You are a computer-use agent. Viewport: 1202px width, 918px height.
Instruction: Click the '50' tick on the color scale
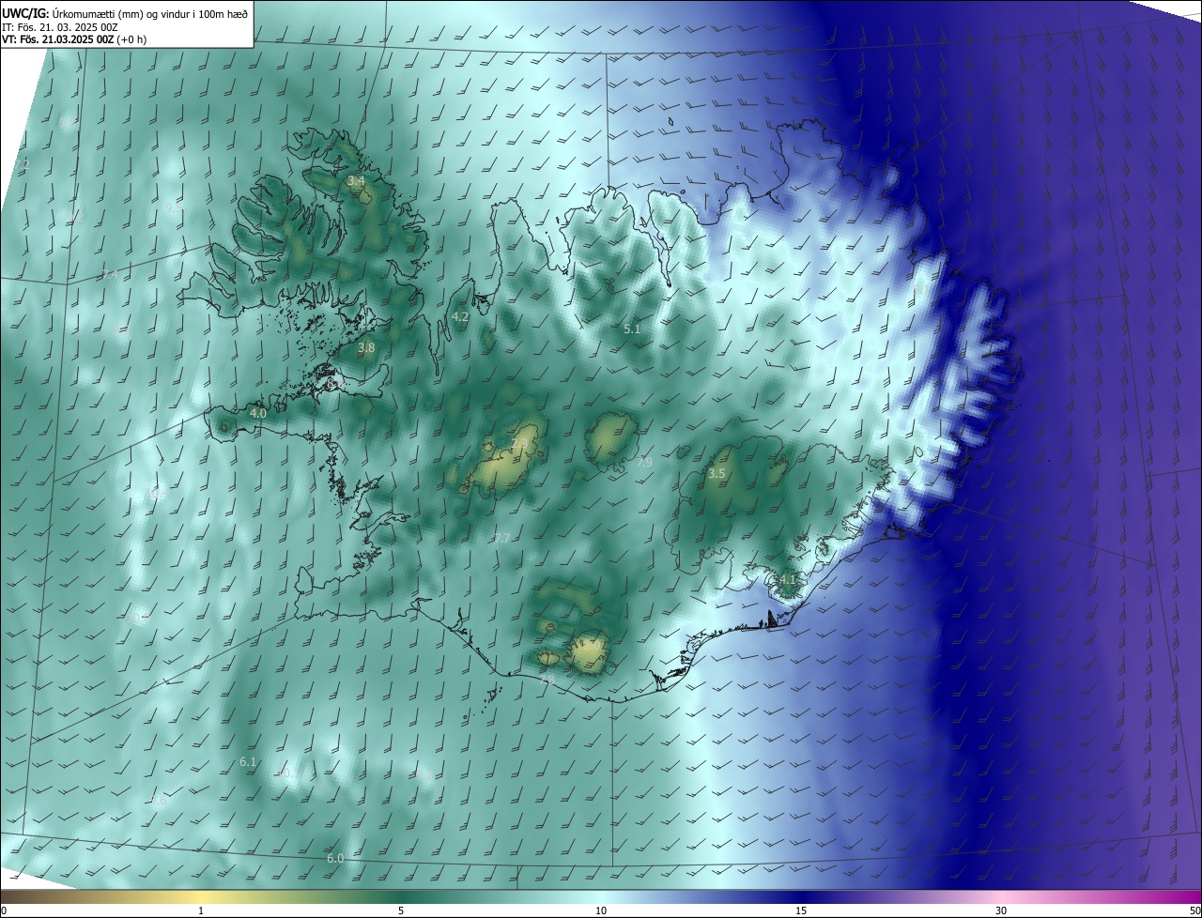pos(1194,910)
